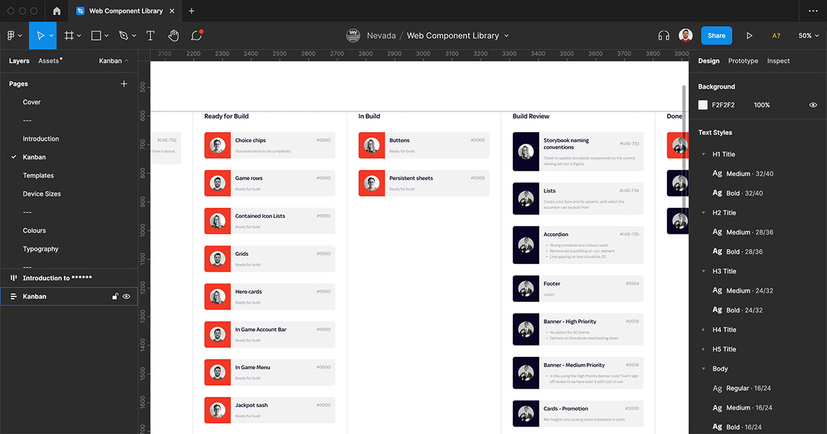
Task: Click the Share button
Action: coord(716,36)
